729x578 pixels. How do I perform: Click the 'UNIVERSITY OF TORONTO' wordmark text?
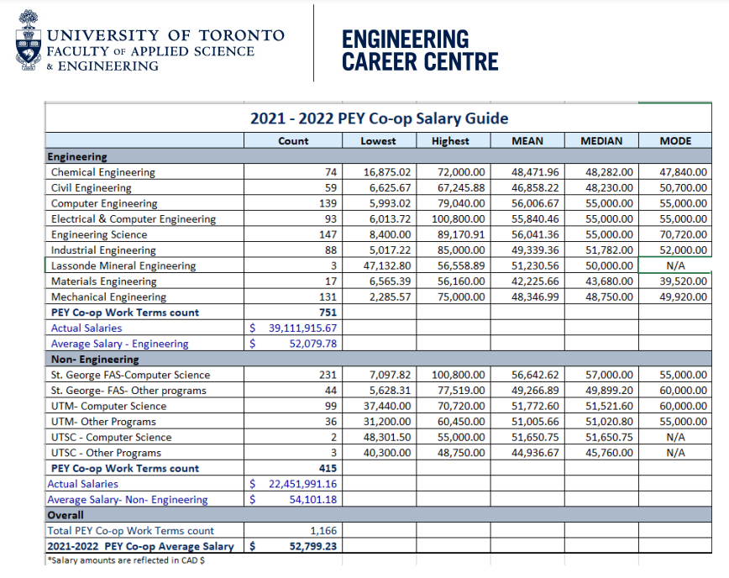(165, 35)
